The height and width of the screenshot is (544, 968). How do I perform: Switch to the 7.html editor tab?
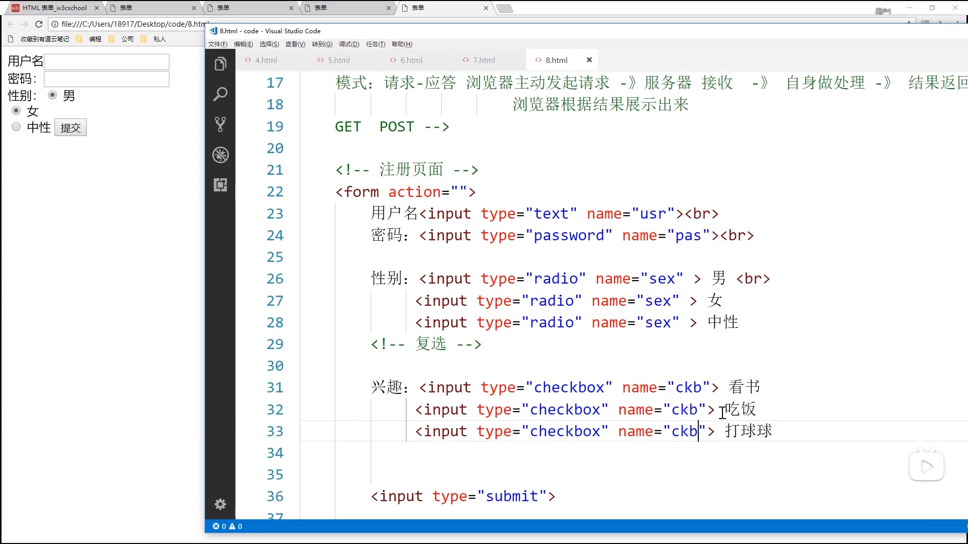pyautogui.click(x=483, y=60)
